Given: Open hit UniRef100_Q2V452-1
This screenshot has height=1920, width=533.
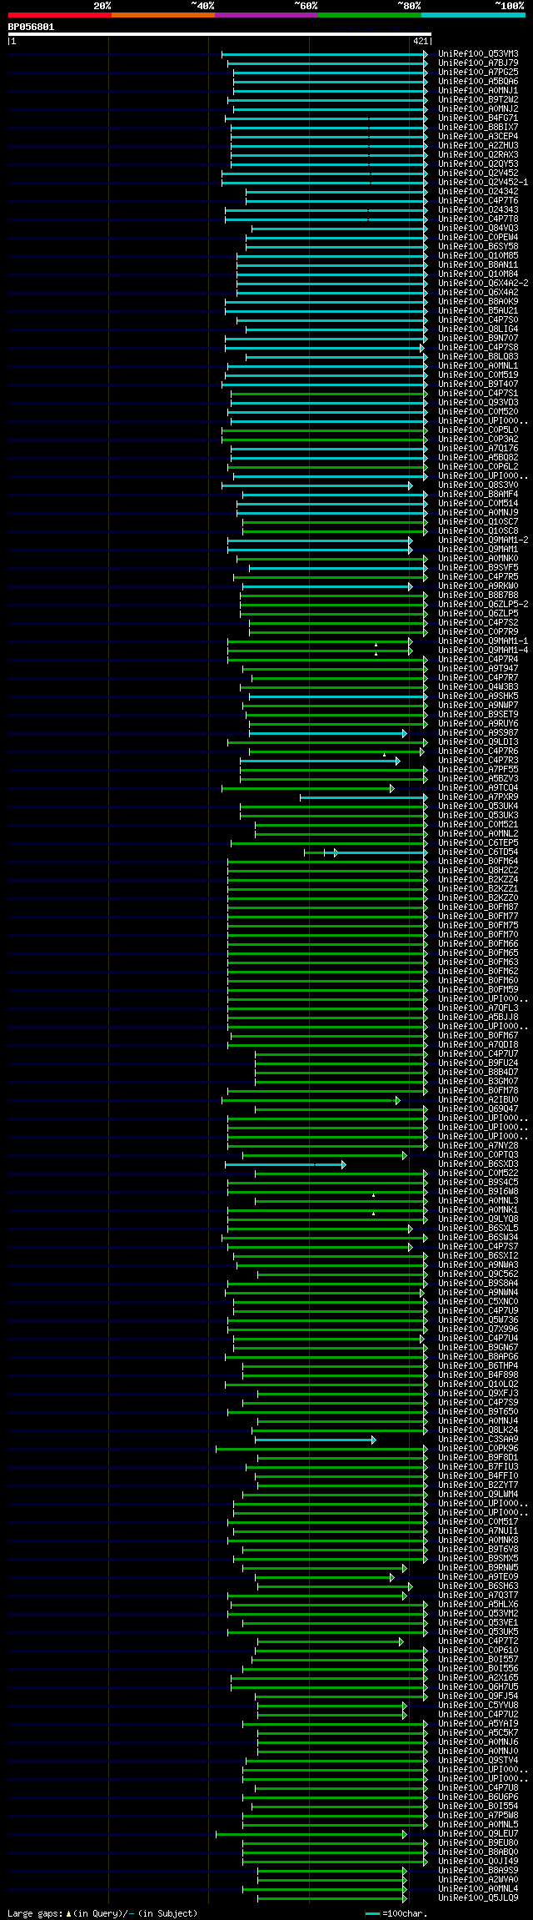Looking at the screenshot, I should click(x=483, y=183).
